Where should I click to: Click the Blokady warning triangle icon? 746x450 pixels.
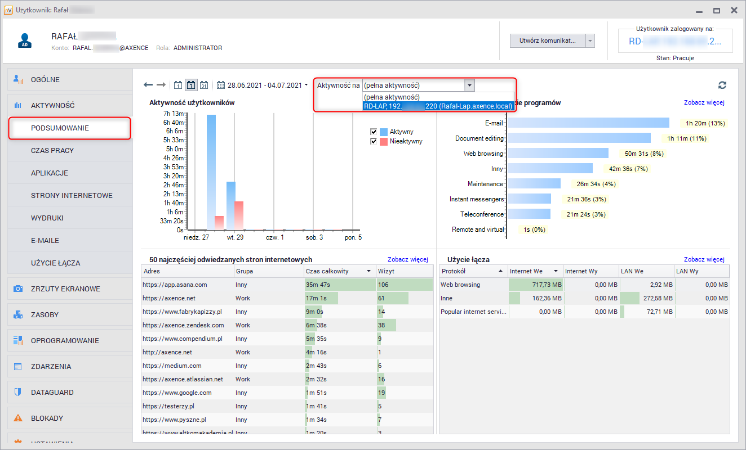click(x=18, y=418)
